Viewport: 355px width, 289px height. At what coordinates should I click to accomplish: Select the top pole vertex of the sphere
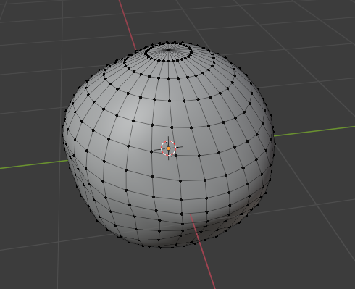169,50
